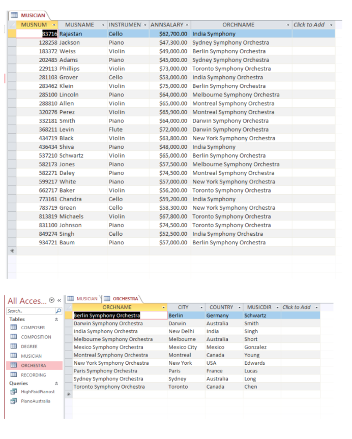
Task: Open the CITY column filter dropdown
Action: click(201, 307)
